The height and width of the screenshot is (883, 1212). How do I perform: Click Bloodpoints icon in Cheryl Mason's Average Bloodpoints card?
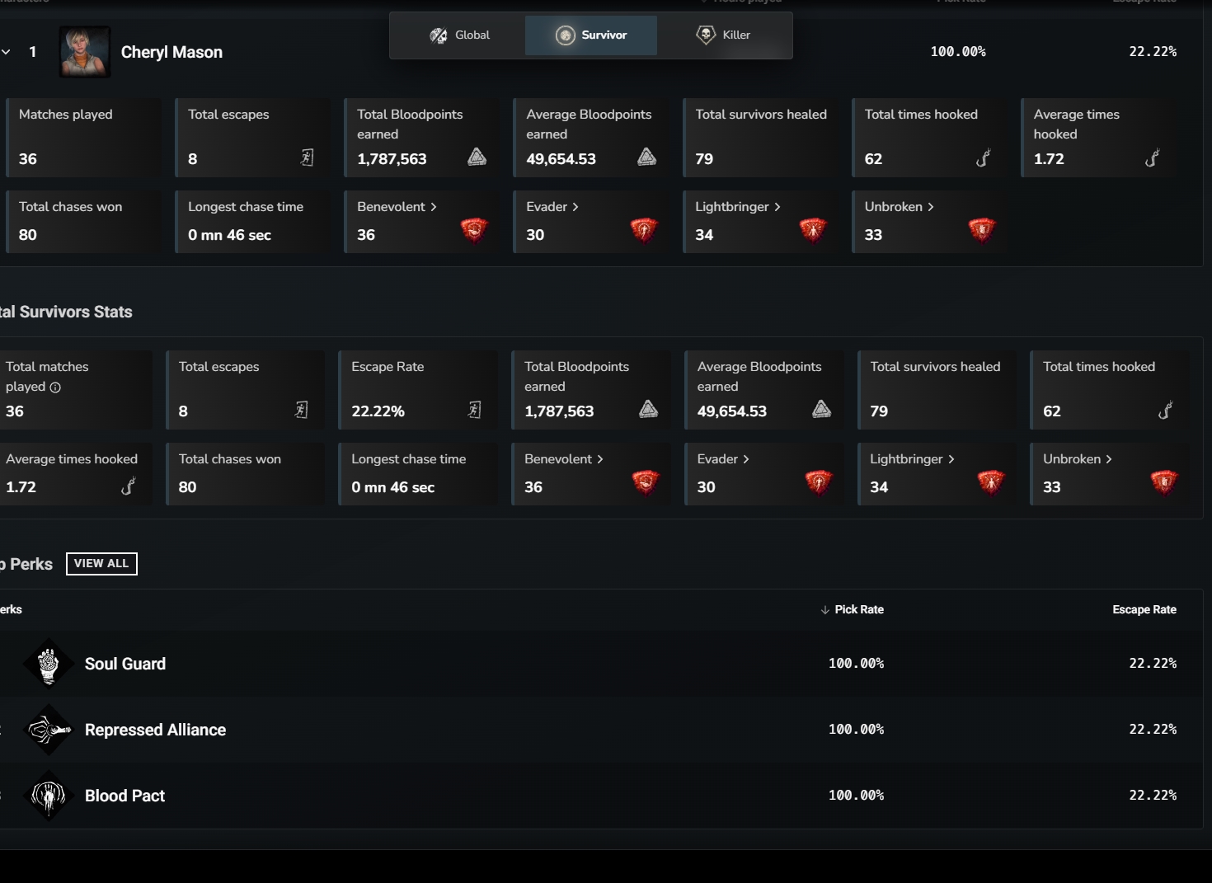(x=646, y=157)
